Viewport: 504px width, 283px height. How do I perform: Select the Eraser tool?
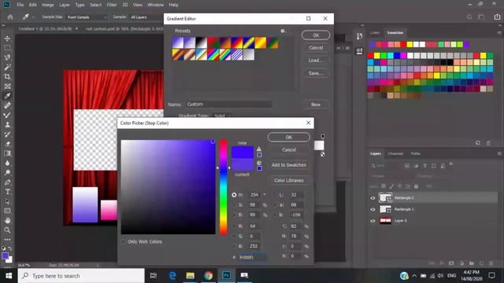pyautogui.click(x=7, y=144)
